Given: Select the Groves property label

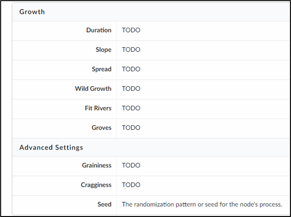Looking at the screenshot, I should pos(101,128).
